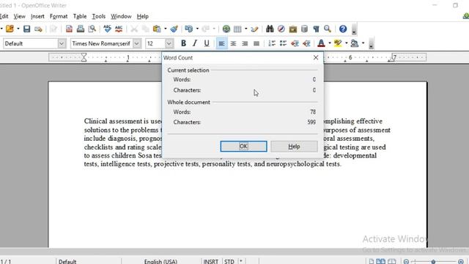This screenshot has width=469, height=264.
Task: Toggle Bold formatting
Action: click(183, 43)
